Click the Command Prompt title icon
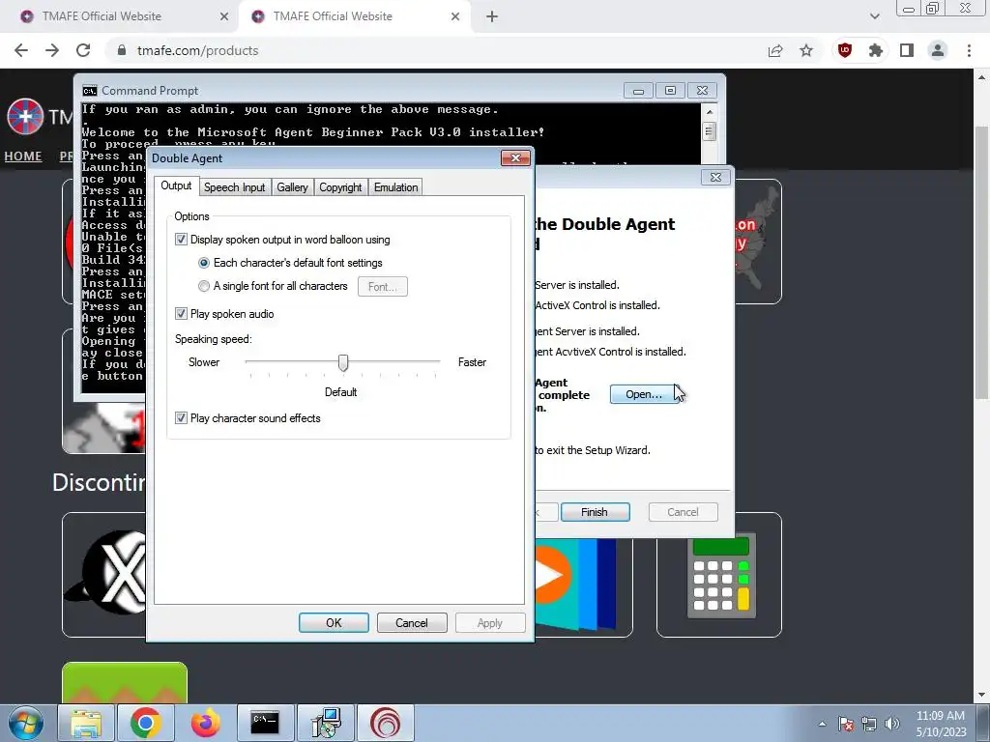The image size is (990, 742). click(90, 91)
